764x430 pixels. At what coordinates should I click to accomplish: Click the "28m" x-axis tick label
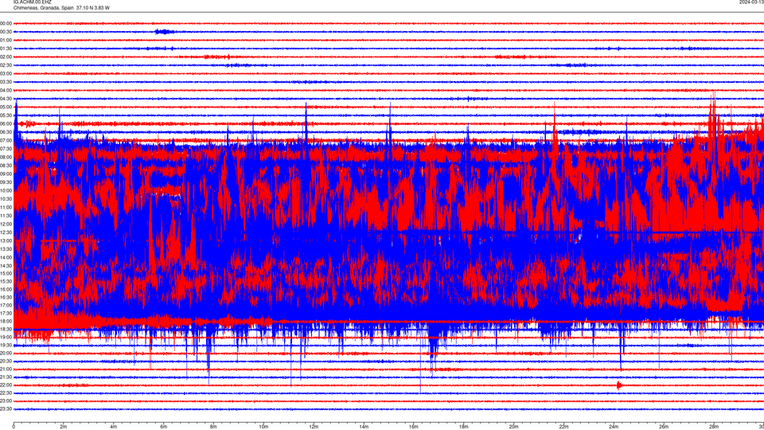pos(714,427)
